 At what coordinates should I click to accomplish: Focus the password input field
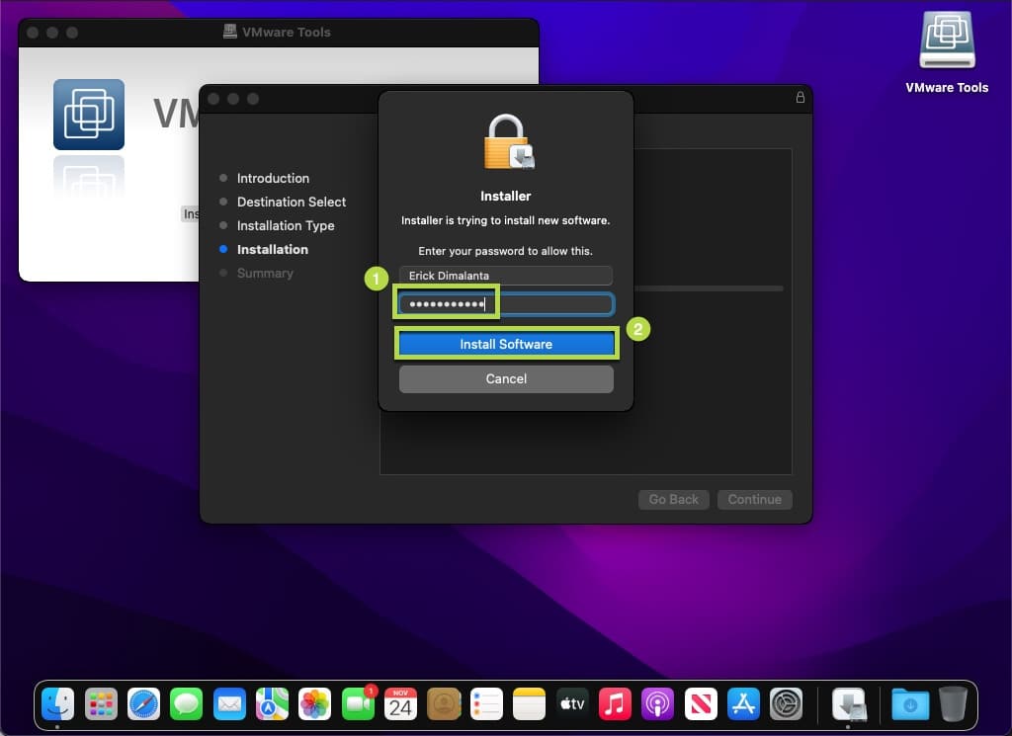[506, 304]
